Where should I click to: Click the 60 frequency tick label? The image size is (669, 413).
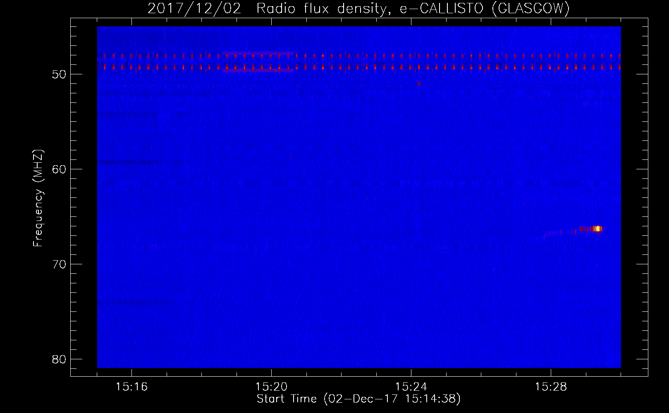point(60,169)
